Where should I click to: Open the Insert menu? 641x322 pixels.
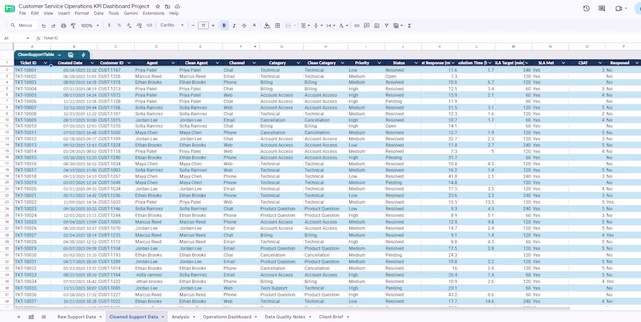pos(64,13)
